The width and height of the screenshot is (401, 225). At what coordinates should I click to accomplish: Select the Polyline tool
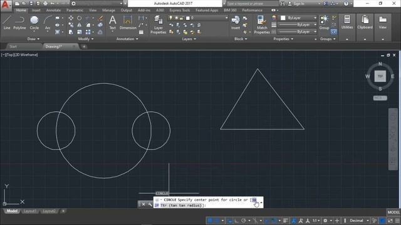pyautogui.click(x=19, y=22)
